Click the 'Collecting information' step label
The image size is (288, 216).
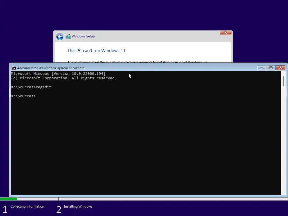[x=27, y=206]
